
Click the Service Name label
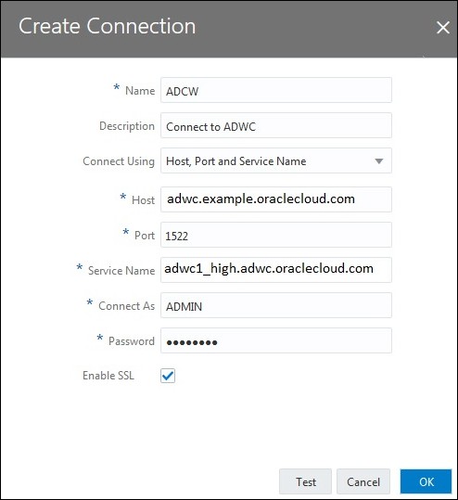pyautogui.click(x=121, y=271)
